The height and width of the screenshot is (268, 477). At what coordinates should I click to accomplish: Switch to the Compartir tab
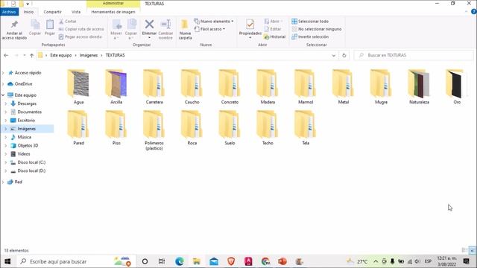[x=52, y=12]
